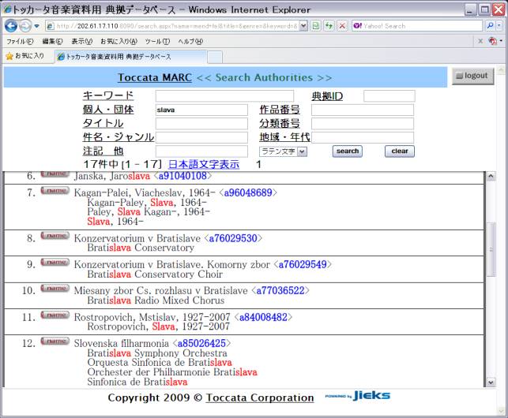The width and height of the screenshot is (508, 418).
Task: Click the 日本語文字表示 link
Action: 204,164
